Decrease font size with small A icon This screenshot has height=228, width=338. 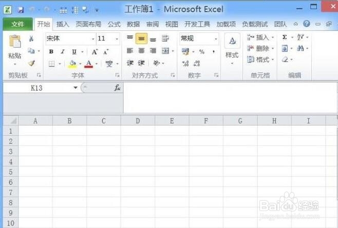(x=106, y=52)
